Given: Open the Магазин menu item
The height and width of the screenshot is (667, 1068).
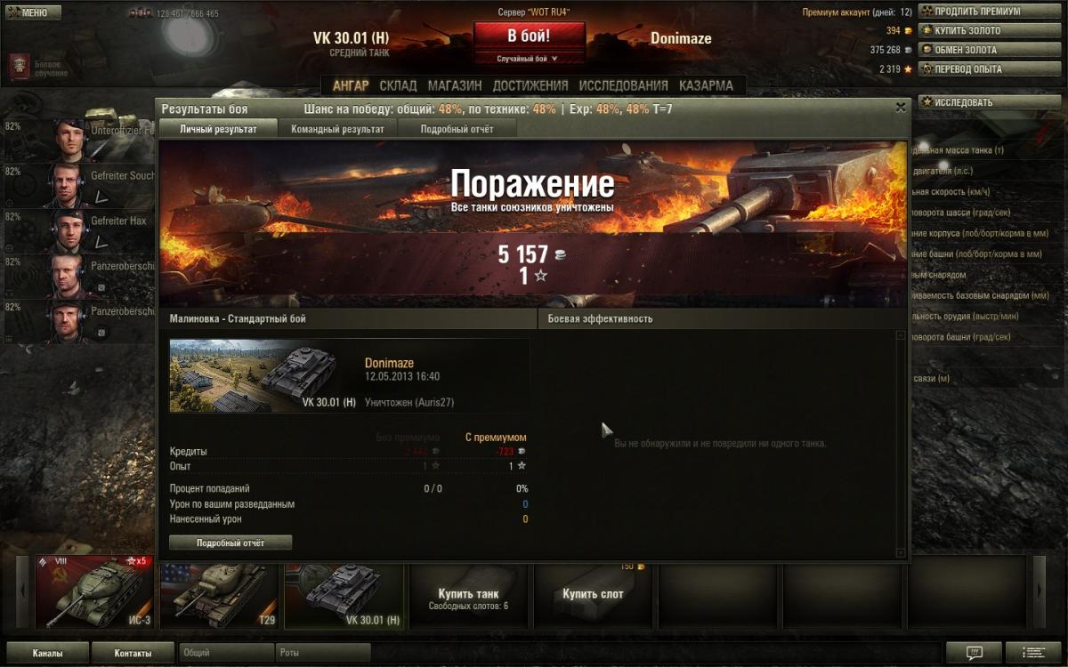Looking at the screenshot, I should pos(455,85).
